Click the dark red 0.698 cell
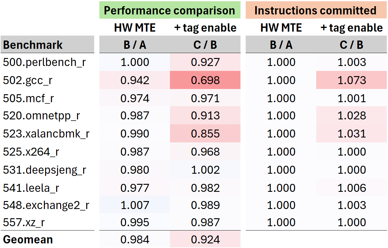Image resolution: width=388 pixels, height=248 pixels. [x=205, y=80]
